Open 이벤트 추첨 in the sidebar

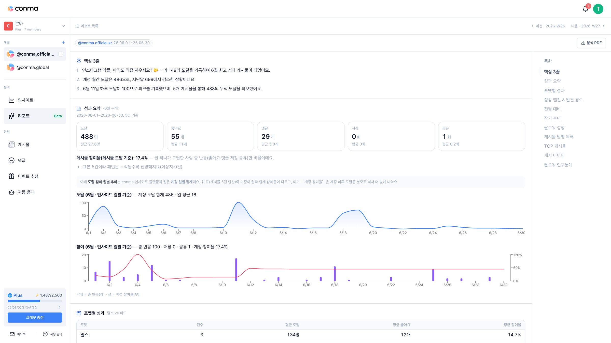(x=35, y=176)
